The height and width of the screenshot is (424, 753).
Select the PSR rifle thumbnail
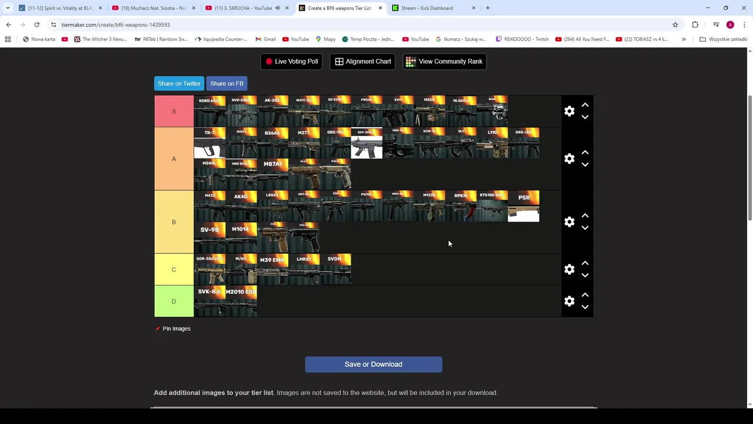524,206
